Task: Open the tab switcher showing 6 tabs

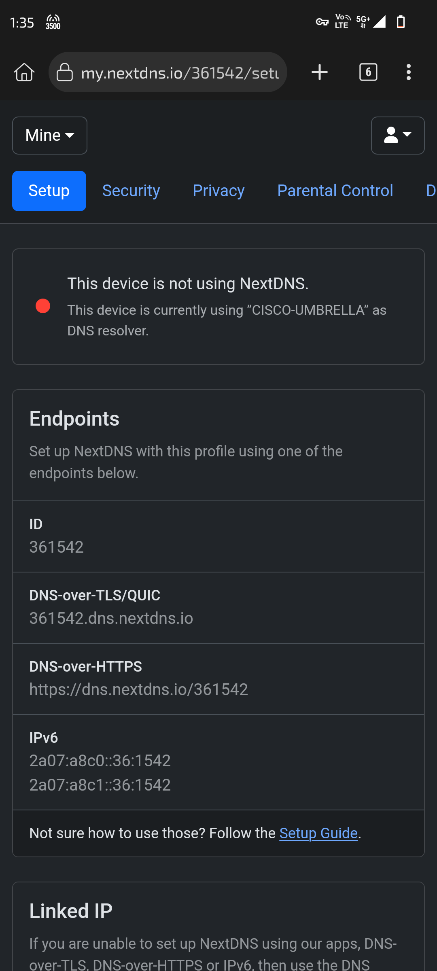Action: pos(368,72)
